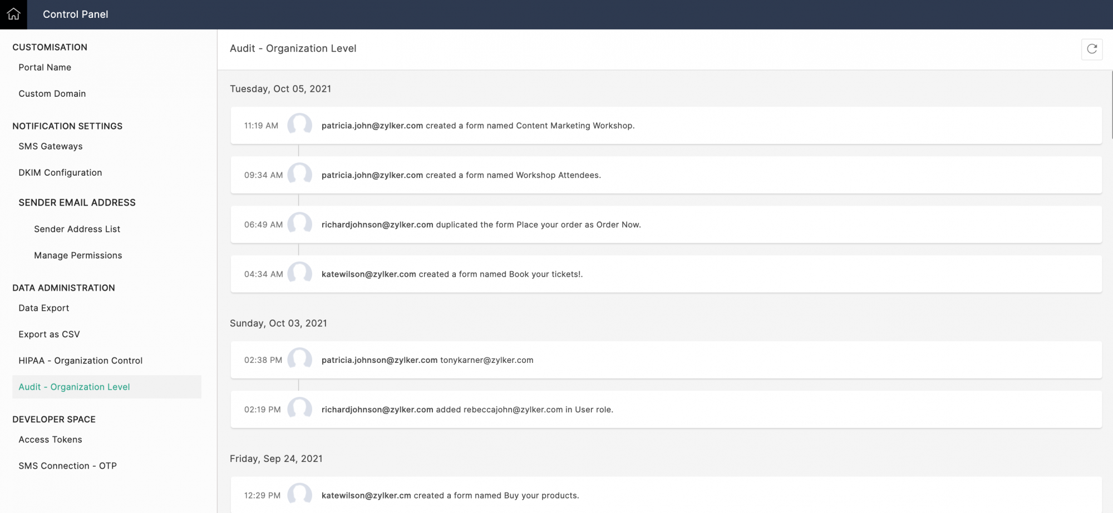Click Friday, Sep 24, 2021 date header
Viewport: 1113px width, 513px height.
[276, 459]
